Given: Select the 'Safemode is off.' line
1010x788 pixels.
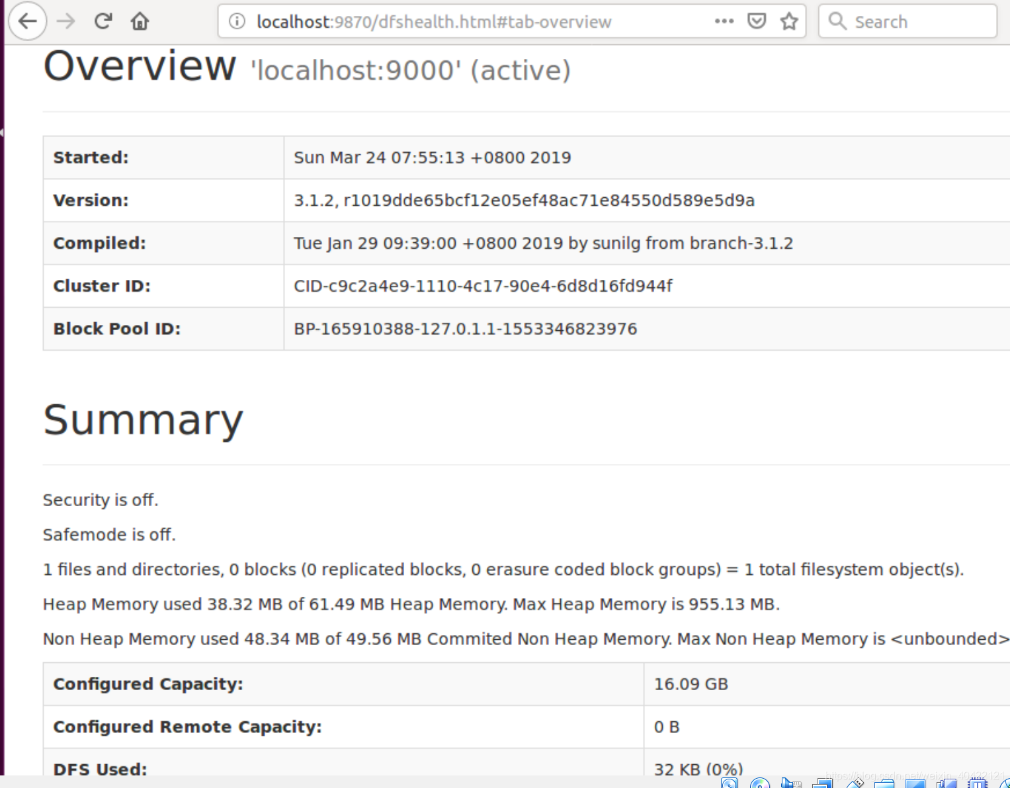Looking at the screenshot, I should pos(109,535).
